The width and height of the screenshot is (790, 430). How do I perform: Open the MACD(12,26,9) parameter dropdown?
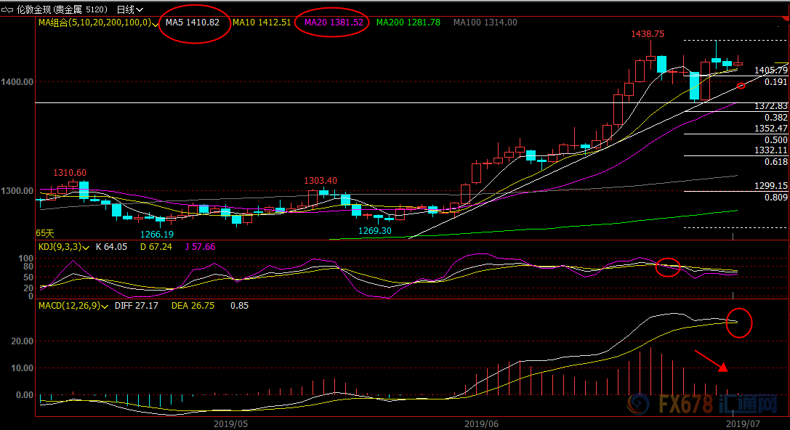[105, 306]
